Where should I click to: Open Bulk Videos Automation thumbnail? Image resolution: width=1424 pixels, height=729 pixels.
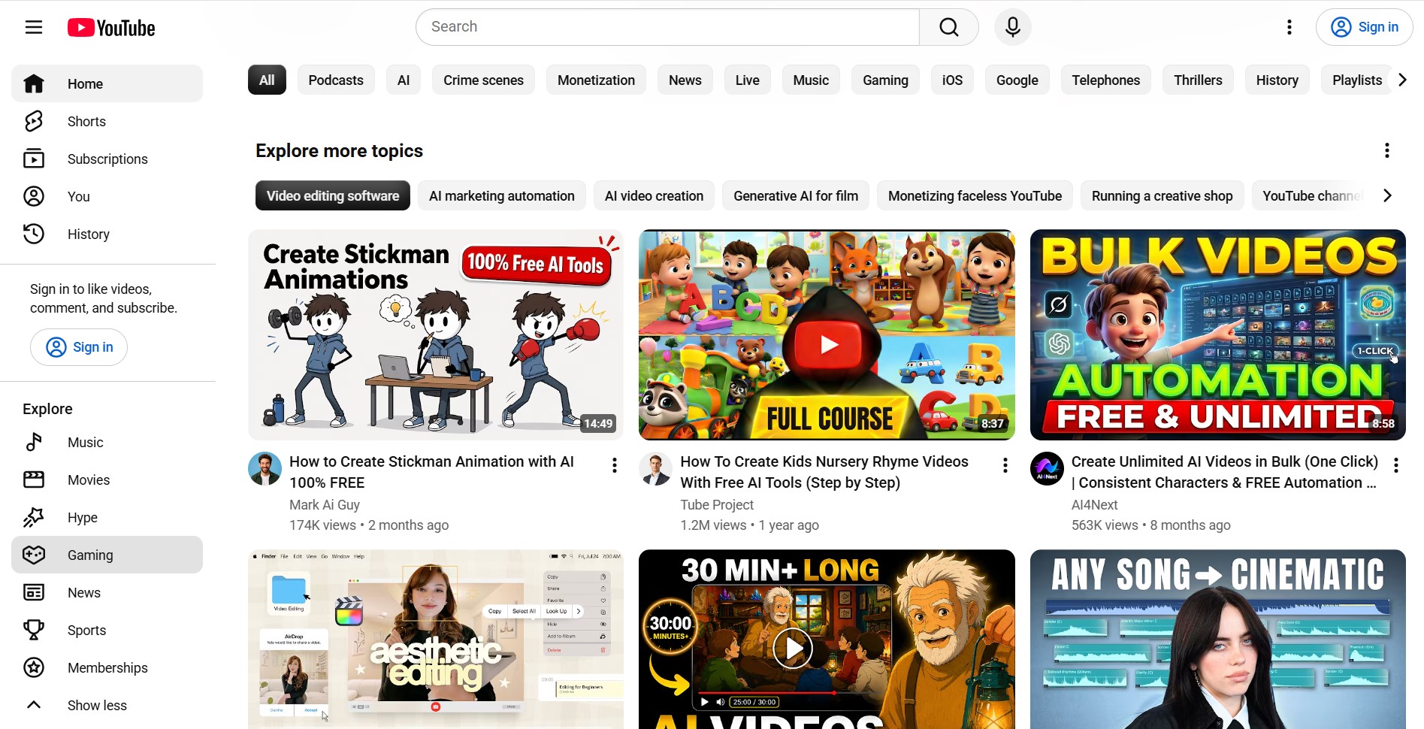[x=1217, y=334]
